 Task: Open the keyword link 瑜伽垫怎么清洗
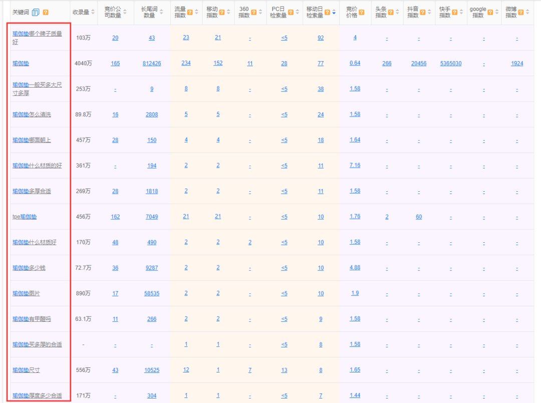(x=32, y=115)
